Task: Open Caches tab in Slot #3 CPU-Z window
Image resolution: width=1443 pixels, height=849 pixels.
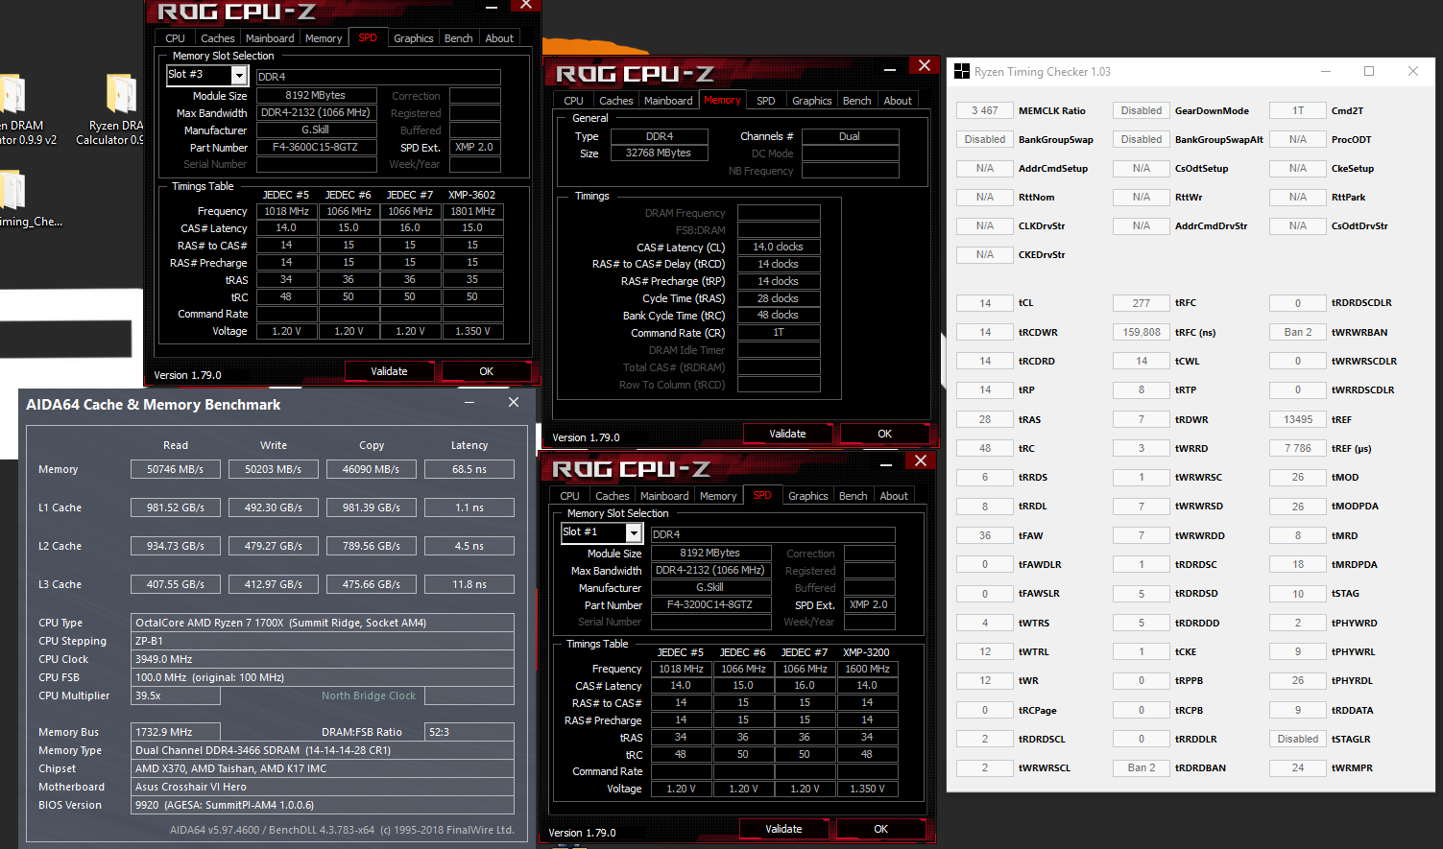Action: tap(218, 38)
